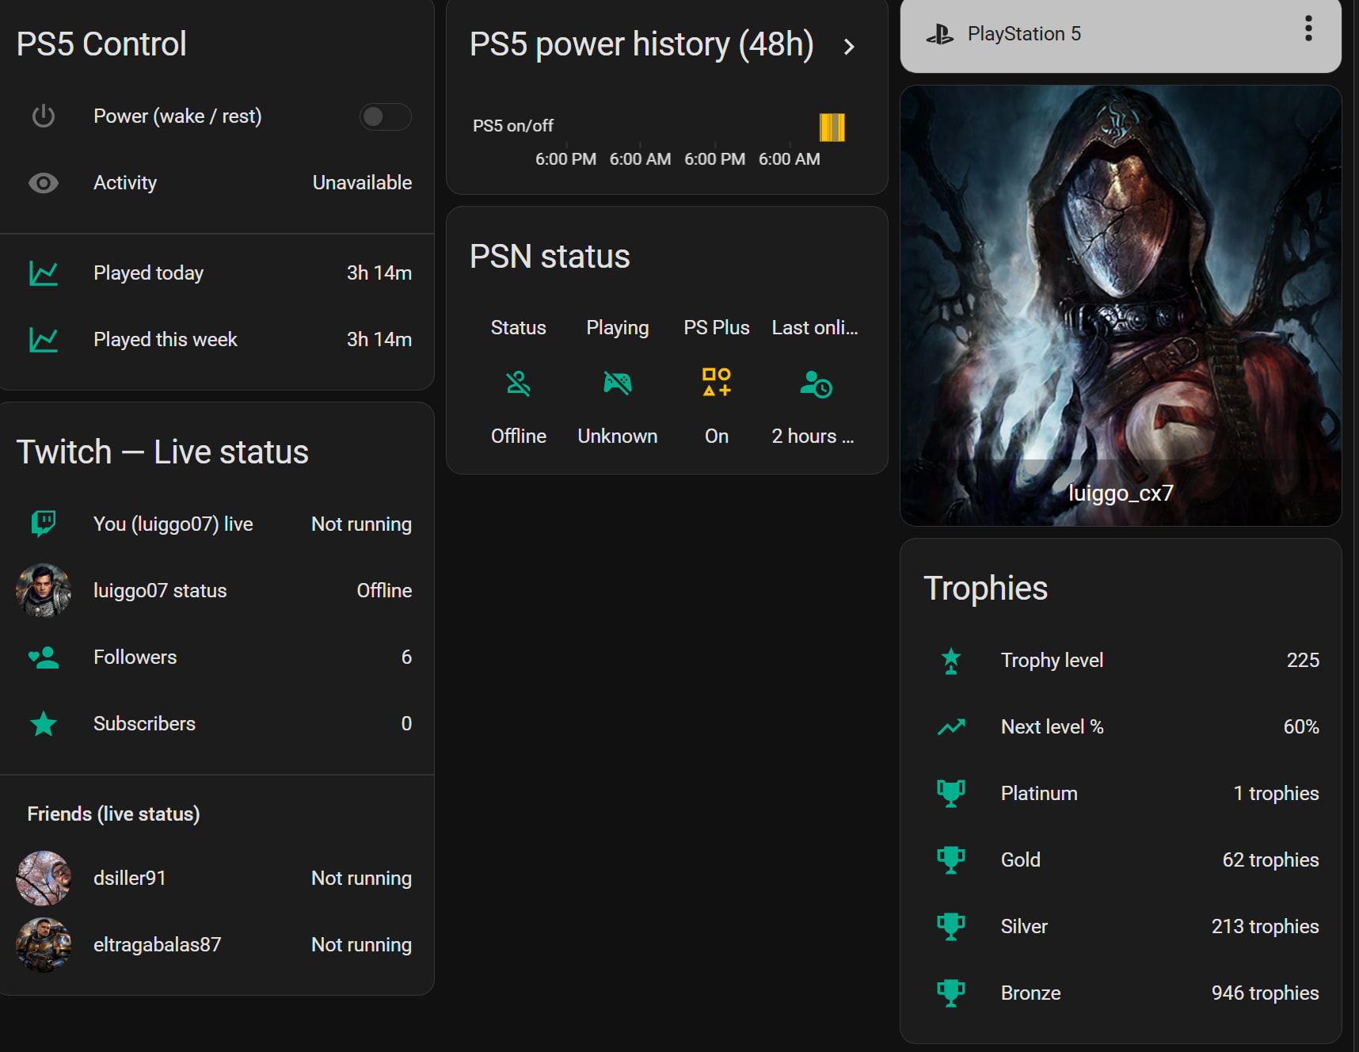Click the Offline PSN status icon

tap(519, 383)
